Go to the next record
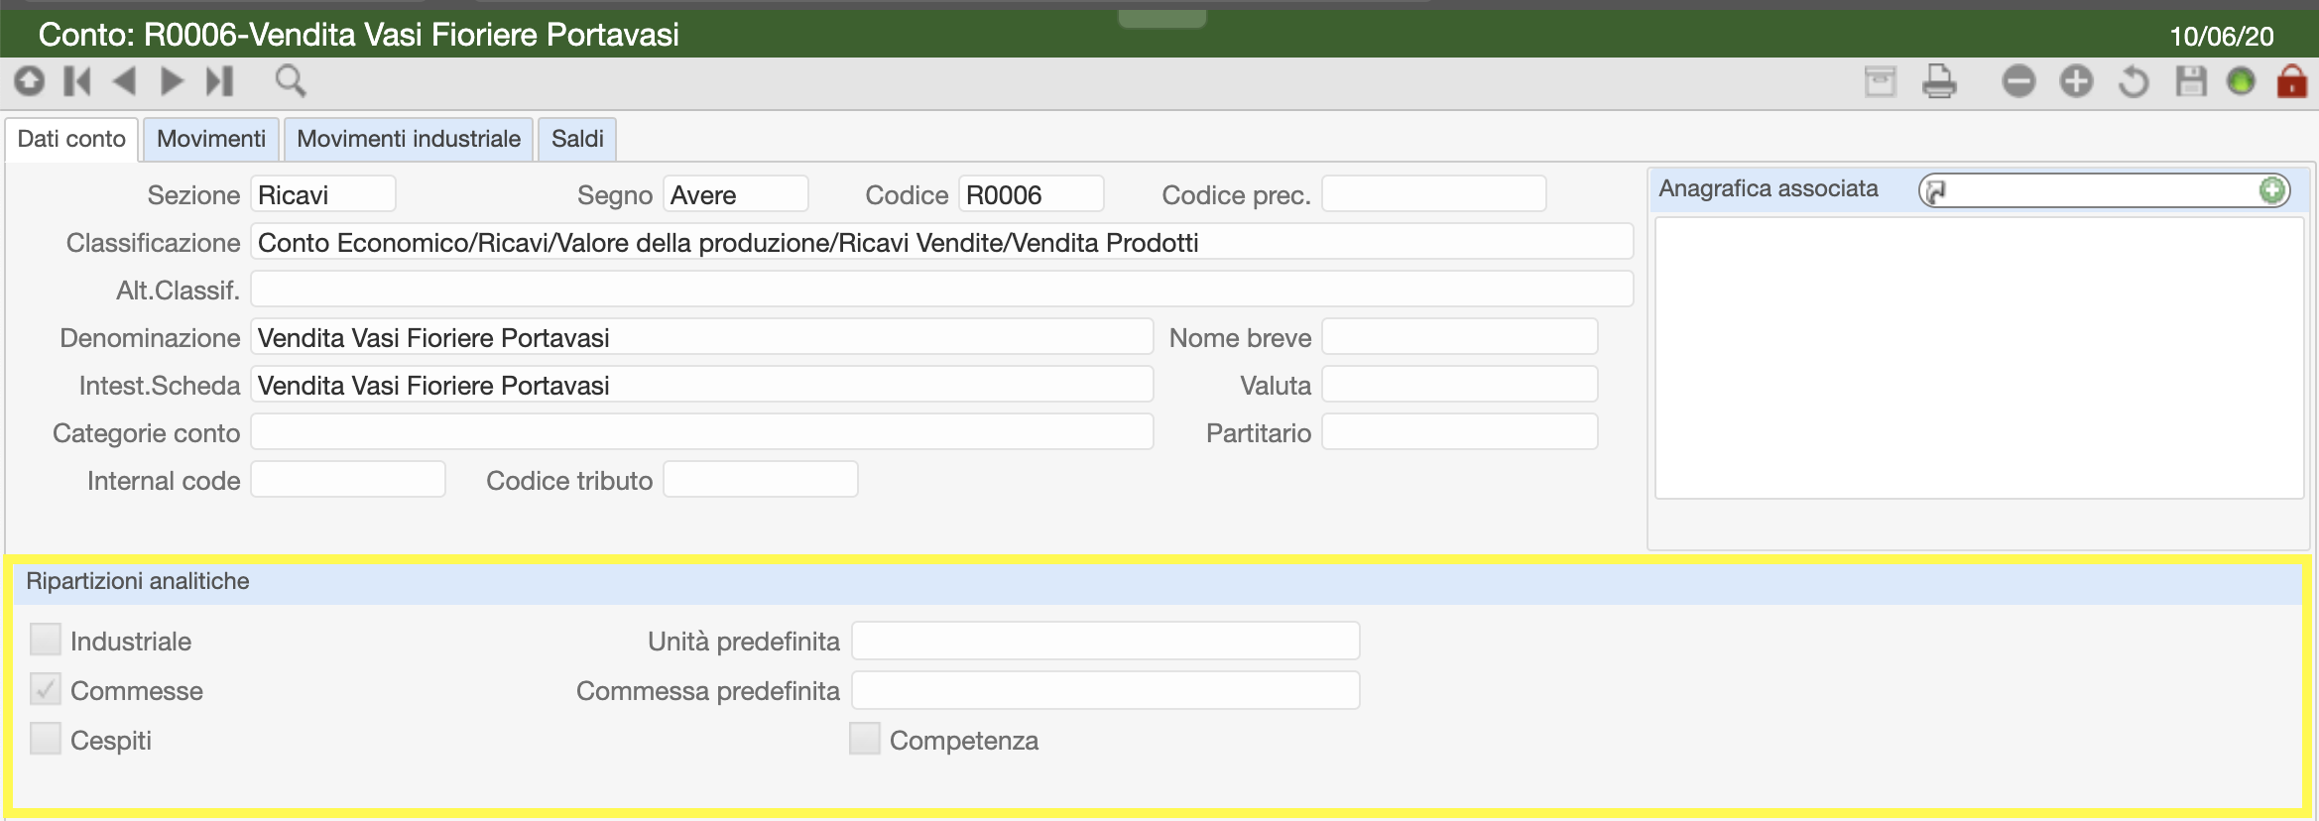2319x821 pixels. coord(172,80)
